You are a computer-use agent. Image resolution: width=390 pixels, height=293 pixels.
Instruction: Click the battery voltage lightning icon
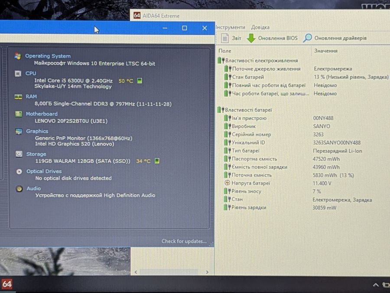coord(227,183)
